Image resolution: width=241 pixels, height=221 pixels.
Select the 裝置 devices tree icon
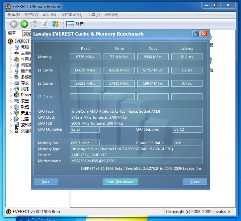[x=17, y=101]
